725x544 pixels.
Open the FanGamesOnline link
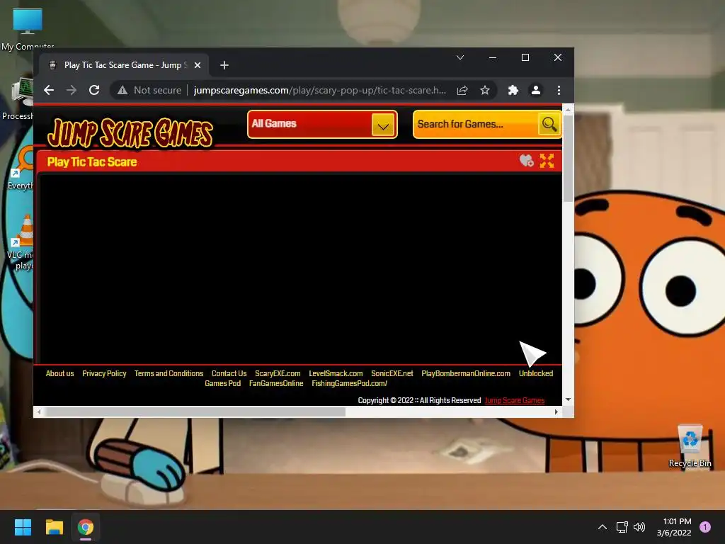276,383
